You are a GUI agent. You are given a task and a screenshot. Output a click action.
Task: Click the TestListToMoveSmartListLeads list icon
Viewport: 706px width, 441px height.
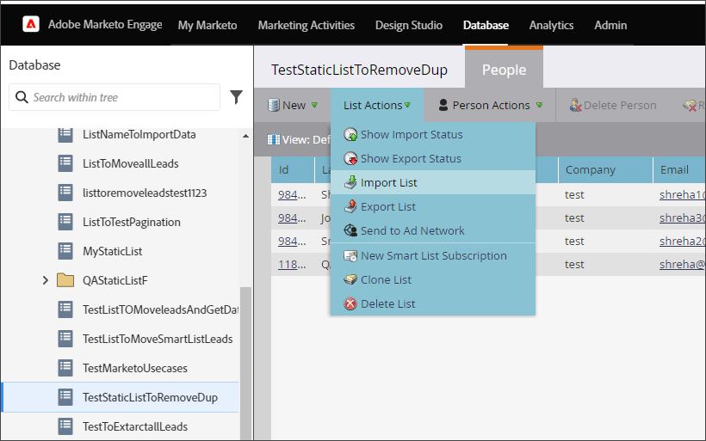pos(65,339)
